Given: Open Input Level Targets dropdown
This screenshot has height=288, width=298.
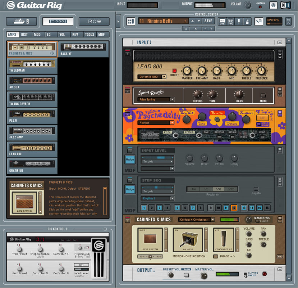Looking at the screenshot, I should 157,161.
